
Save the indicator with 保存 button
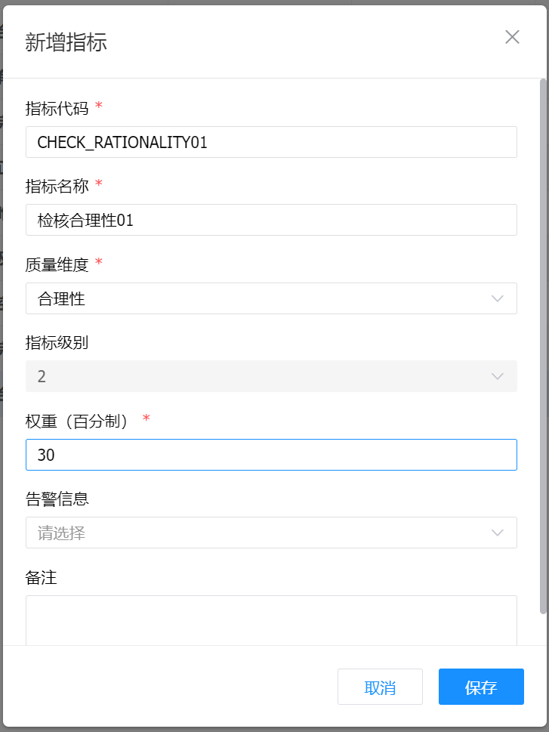pos(481,687)
